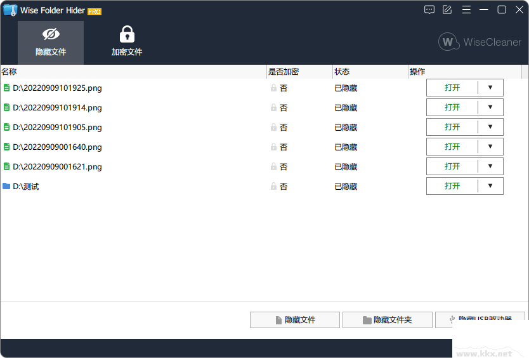Image resolution: width=529 pixels, height=358 pixels.
Task: Expand action dropdown for 20220909001621.png
Action: (490, 166)
